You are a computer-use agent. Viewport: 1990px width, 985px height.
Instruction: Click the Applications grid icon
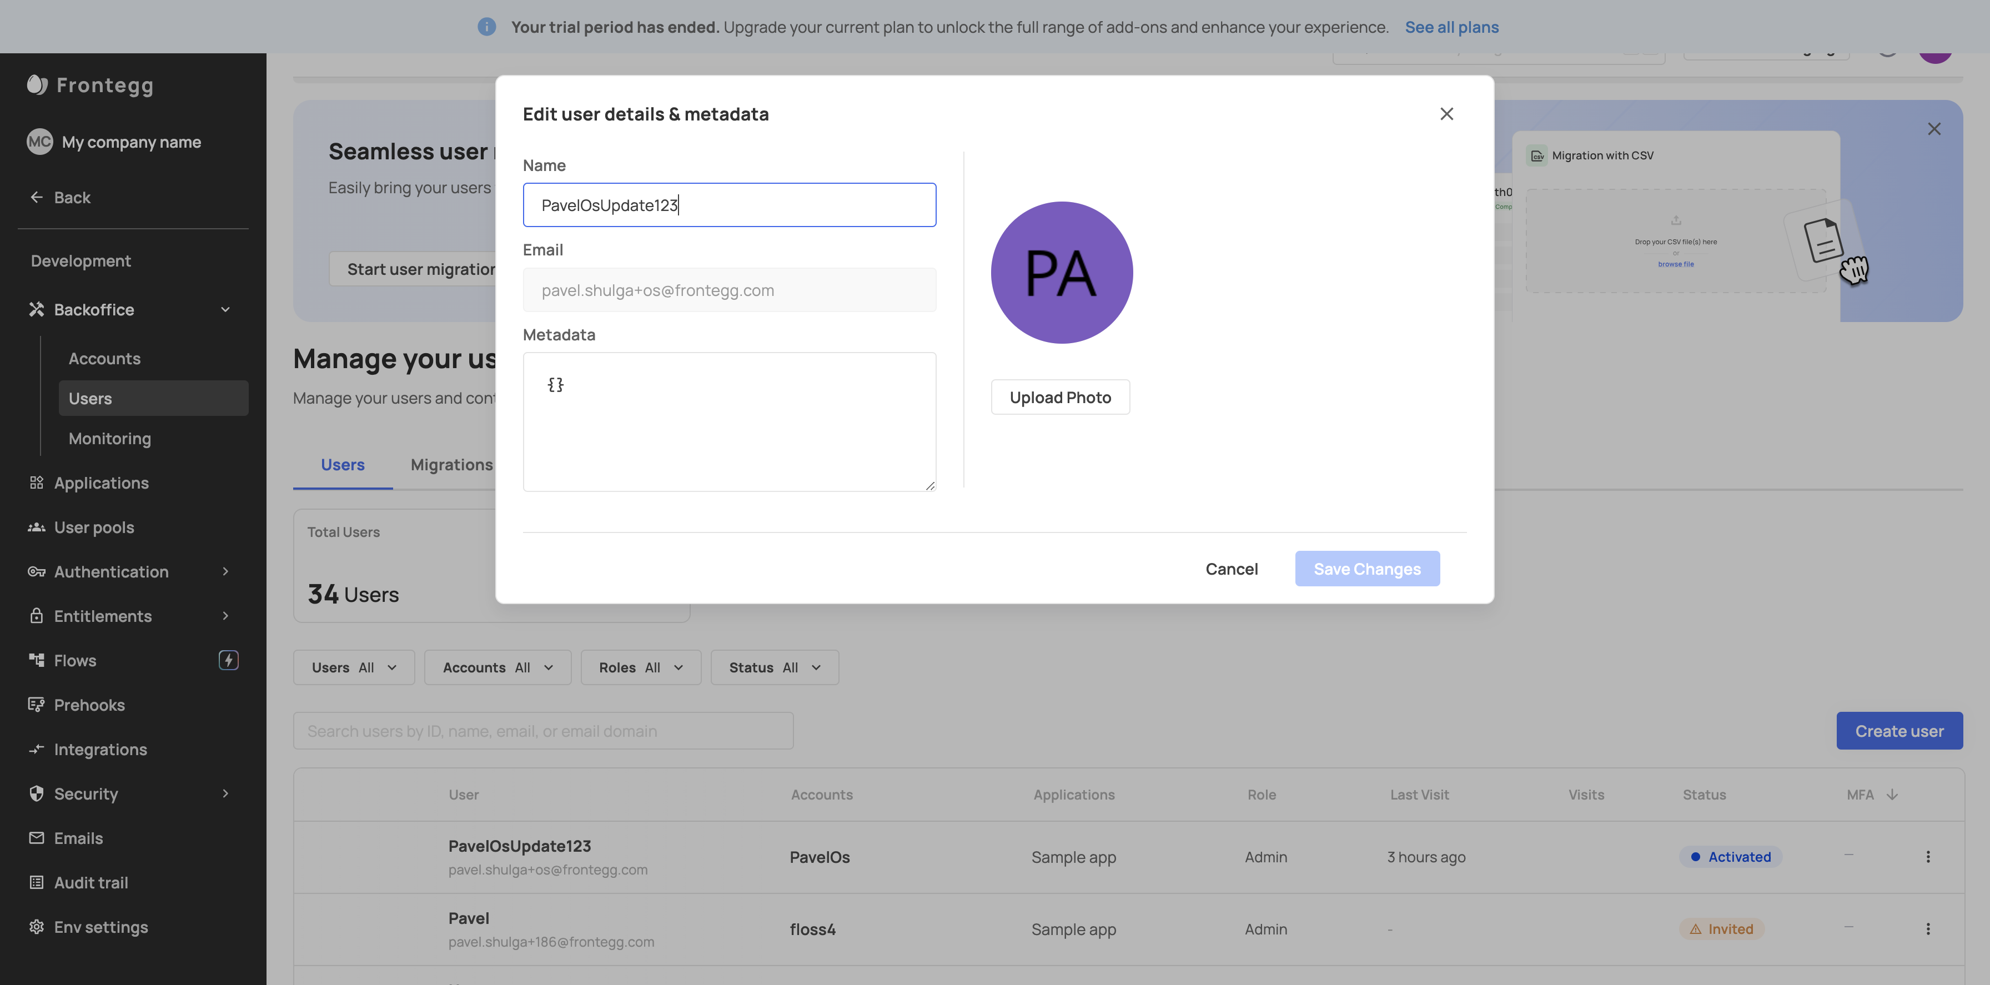point(36,482)
